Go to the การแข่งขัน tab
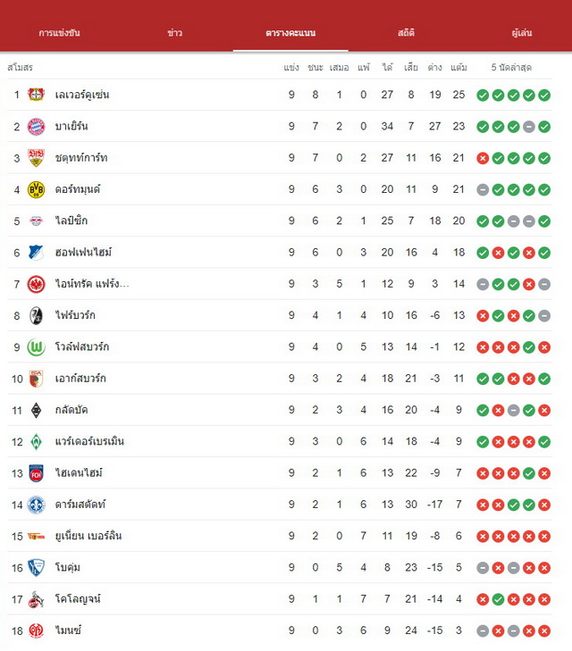Screen dimensions: 572x651 (x=59, y=33)
